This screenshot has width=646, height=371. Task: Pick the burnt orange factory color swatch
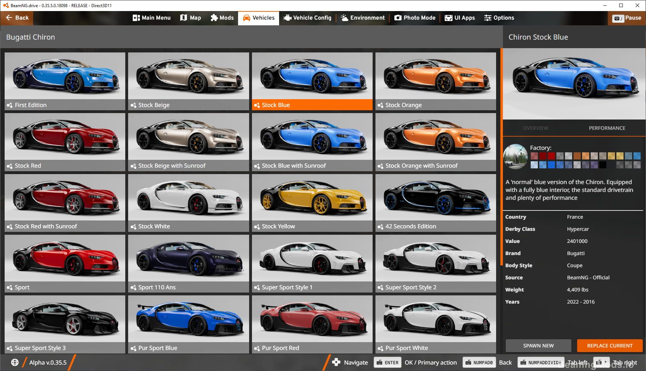pyautogui.click(x=577, y=156)
